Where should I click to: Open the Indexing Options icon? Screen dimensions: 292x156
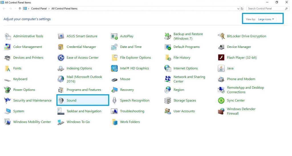click(x=61, y=69)
